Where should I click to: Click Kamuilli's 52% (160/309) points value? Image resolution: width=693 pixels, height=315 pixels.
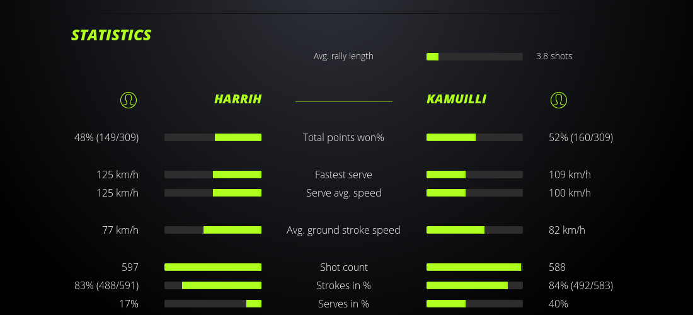(581, 137)
